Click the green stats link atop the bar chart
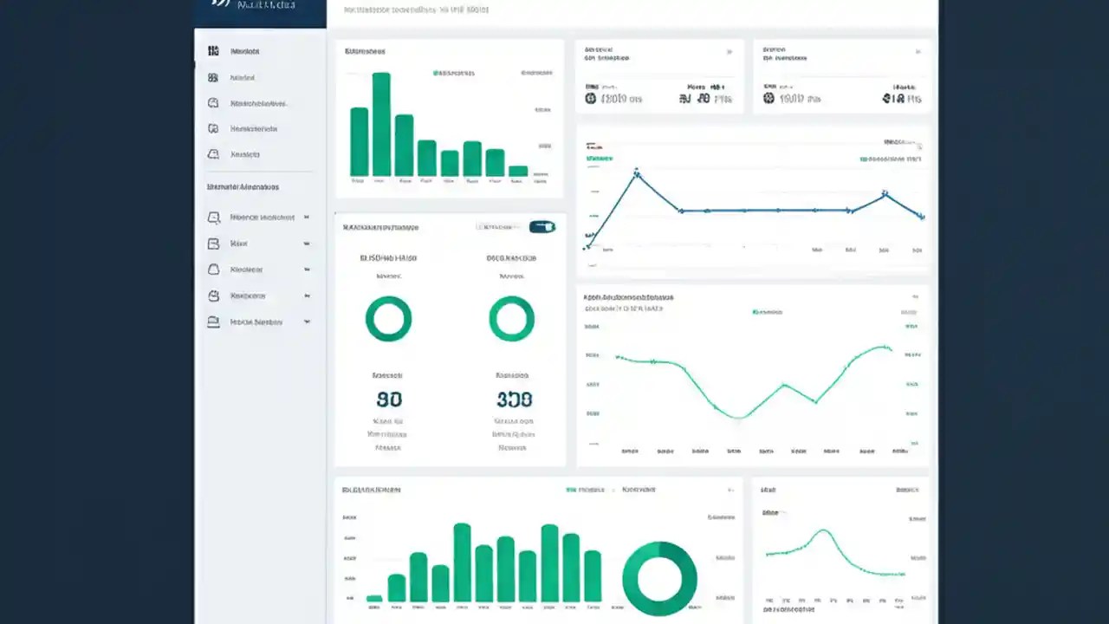1109x624 pixels. [537, 73]
